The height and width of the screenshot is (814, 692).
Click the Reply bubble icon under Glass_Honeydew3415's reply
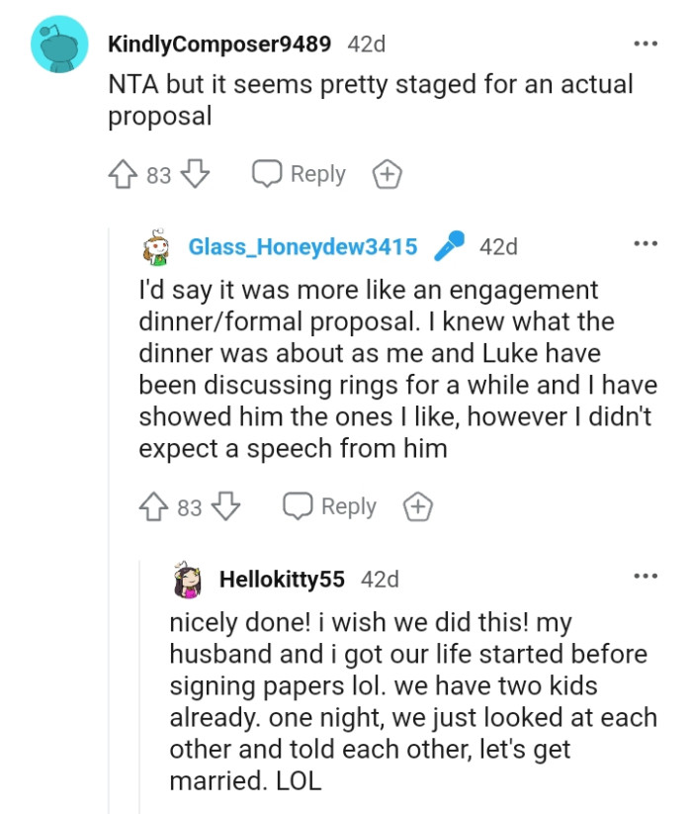point(296,505)
